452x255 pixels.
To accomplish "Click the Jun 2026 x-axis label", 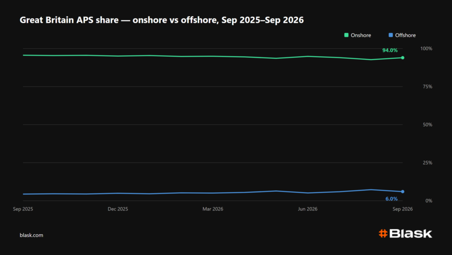I will [308, 209].
